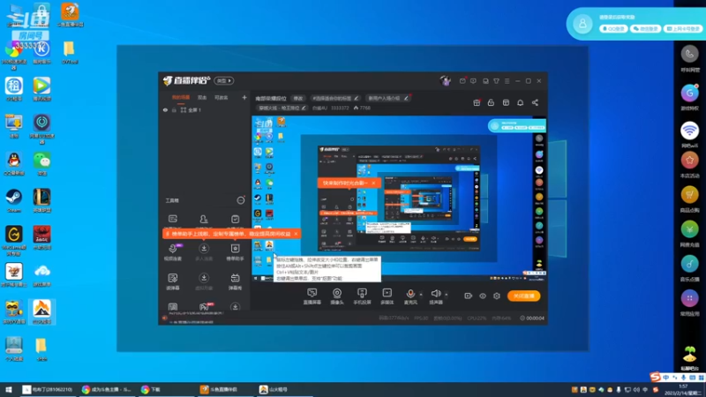Switch to the third scene tab
Viewport: 706px width, 397px height.
222,97
